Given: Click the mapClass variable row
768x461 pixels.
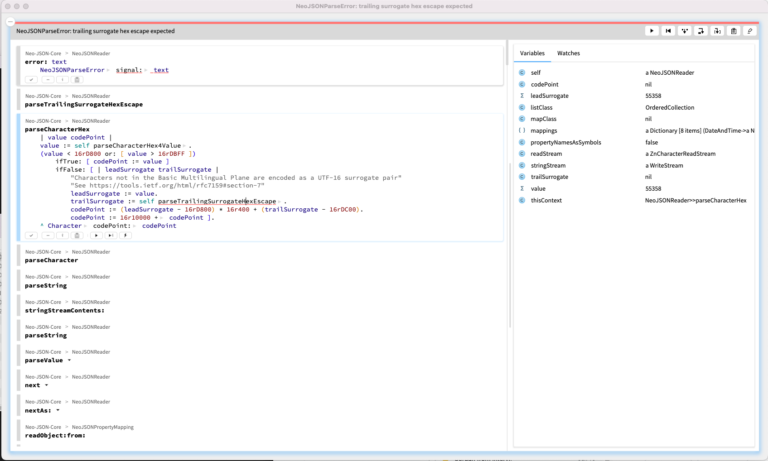Looking at the screenshot, I should pos(634,119).
